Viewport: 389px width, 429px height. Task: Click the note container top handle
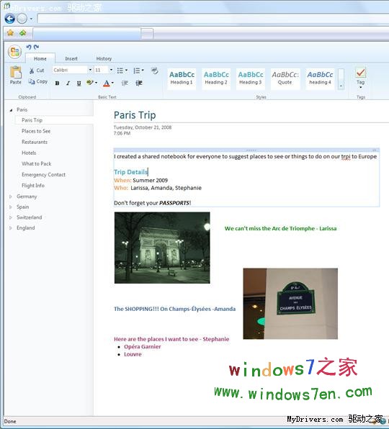point(246,150)
